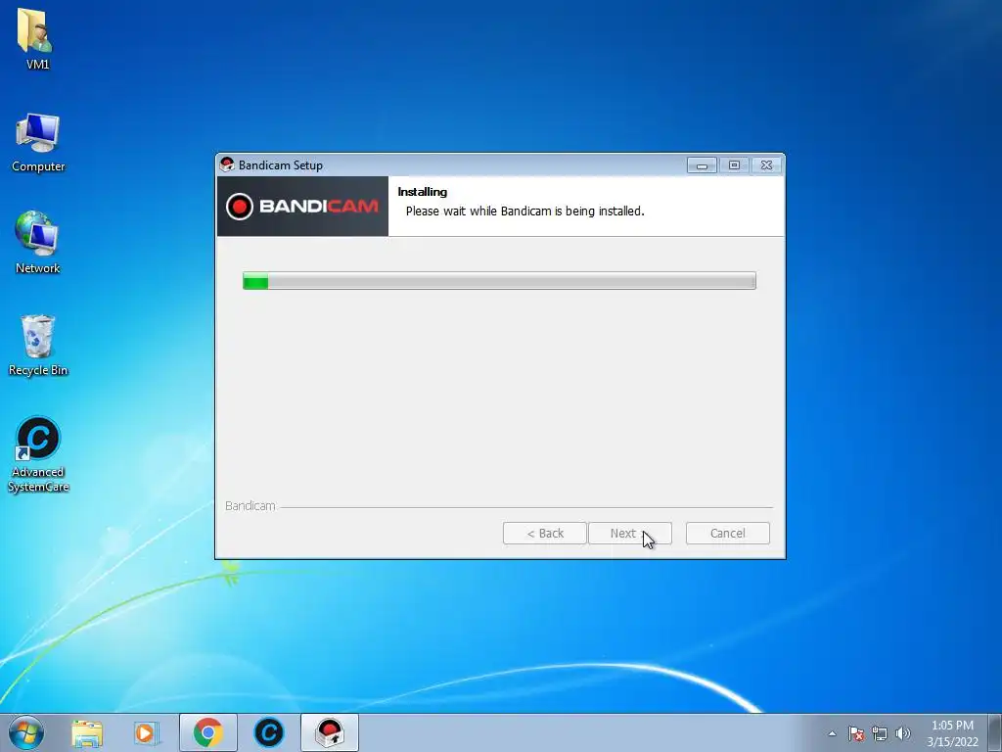Screen dimensions: 1002x752
Task: Open the Network desktop icon
Action: [37, 243]
